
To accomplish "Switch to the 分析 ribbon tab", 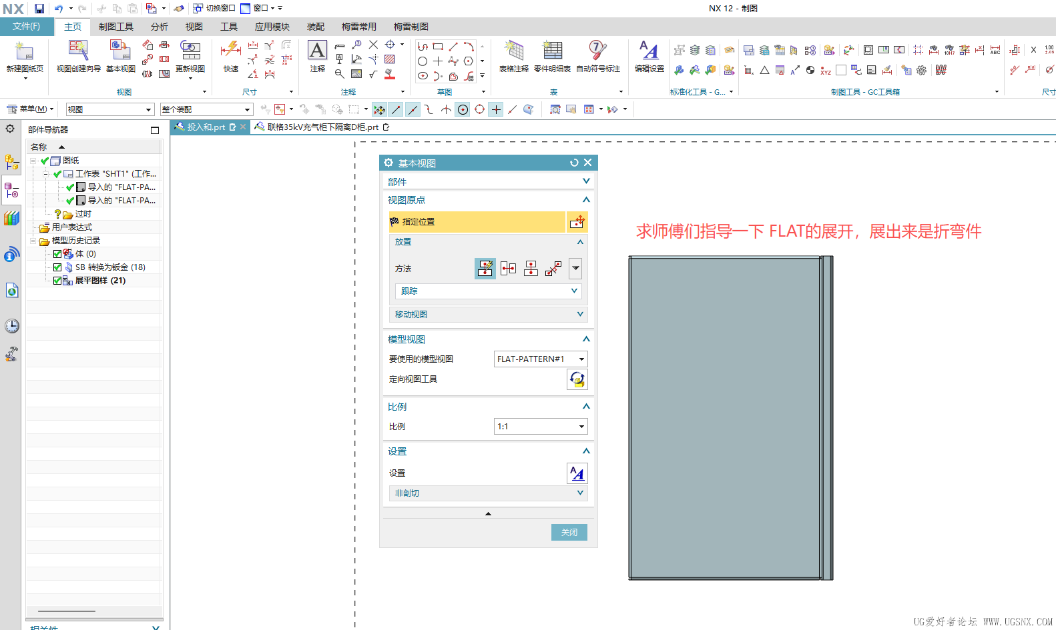I will (160, 27).
